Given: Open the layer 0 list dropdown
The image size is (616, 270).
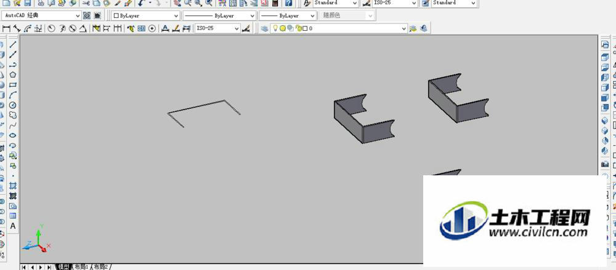Looking at the screenshot, I should coord(339,28).
